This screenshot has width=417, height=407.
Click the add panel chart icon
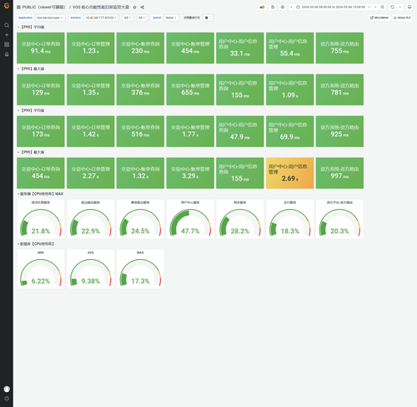262,7
